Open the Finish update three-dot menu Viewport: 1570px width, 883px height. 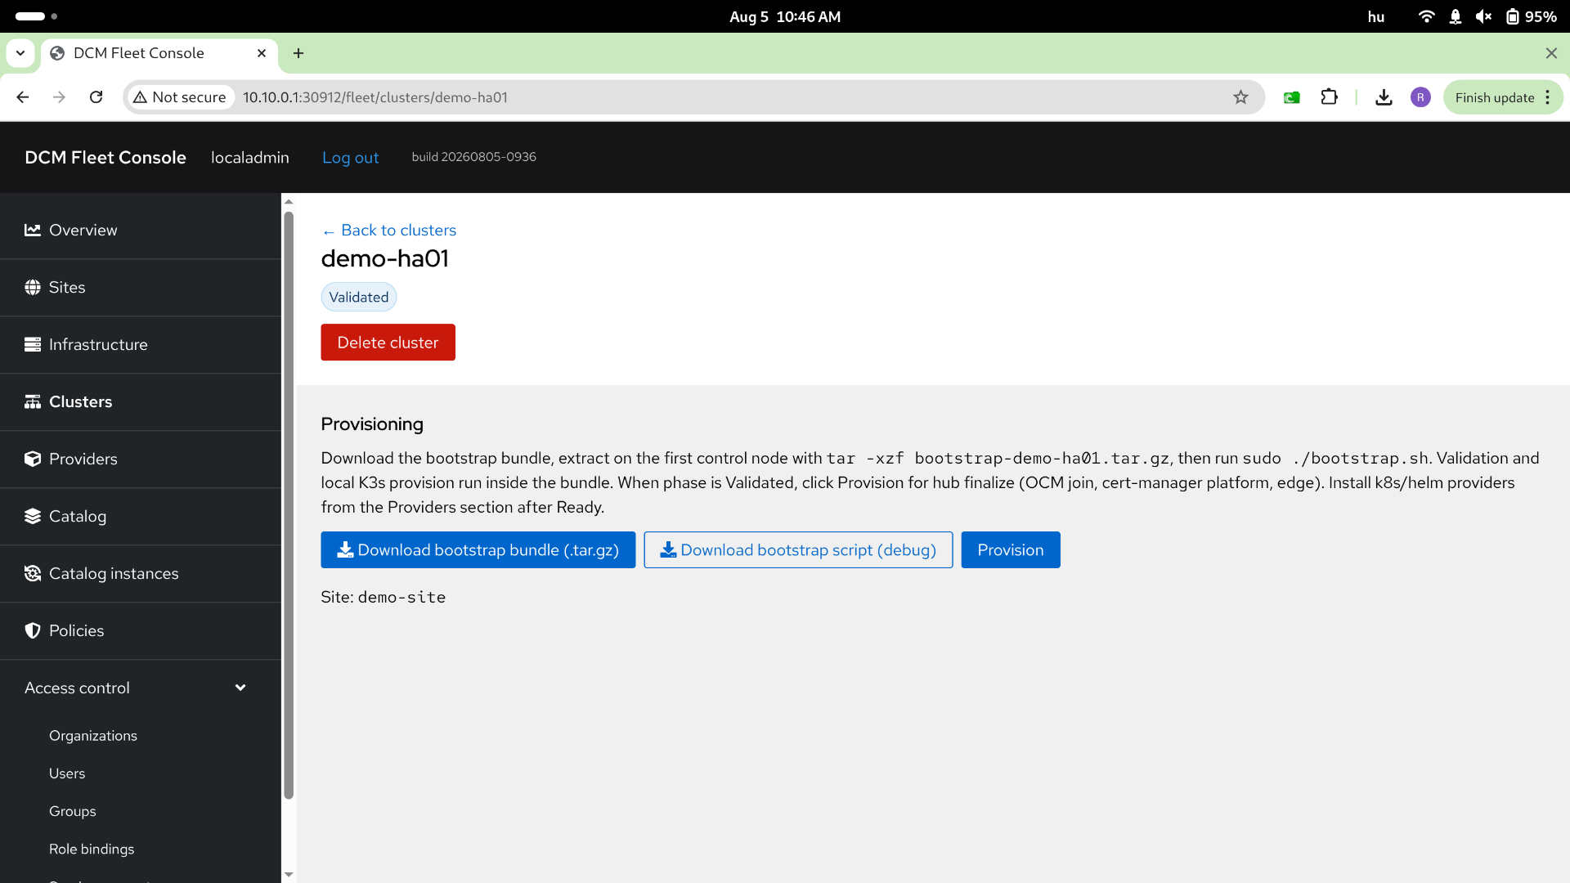[x=1548, y=97]
